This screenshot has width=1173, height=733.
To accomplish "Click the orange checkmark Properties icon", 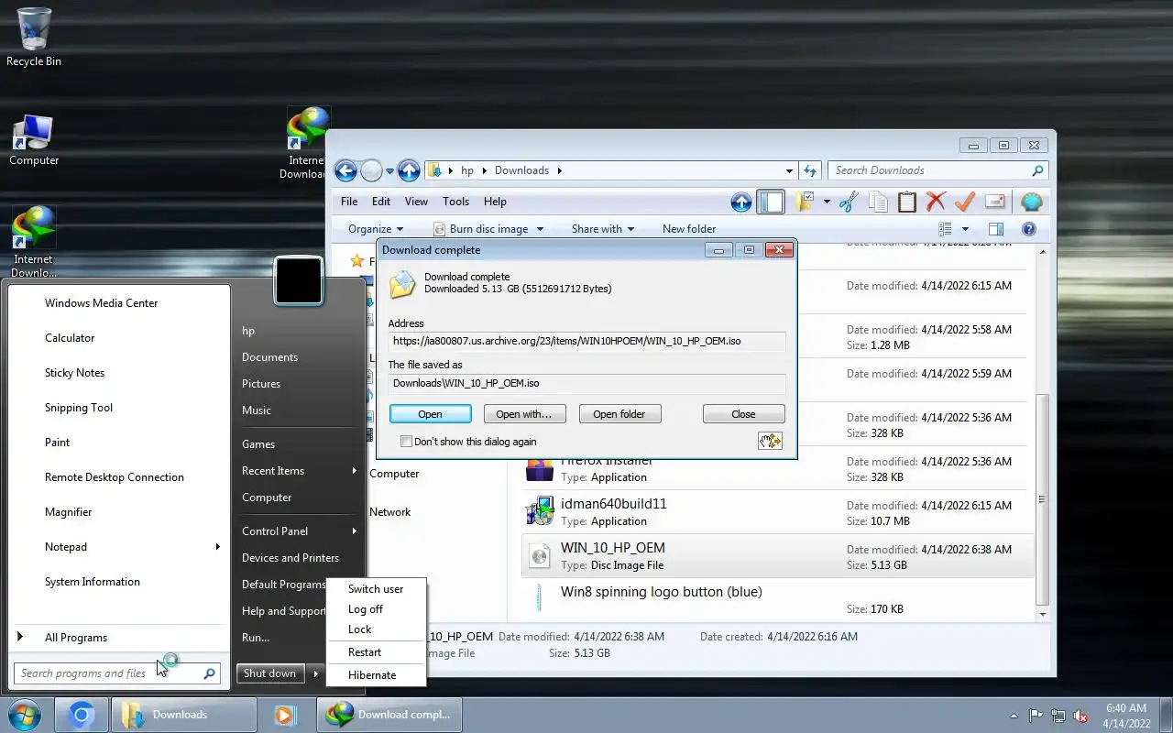I will point(965,202).
